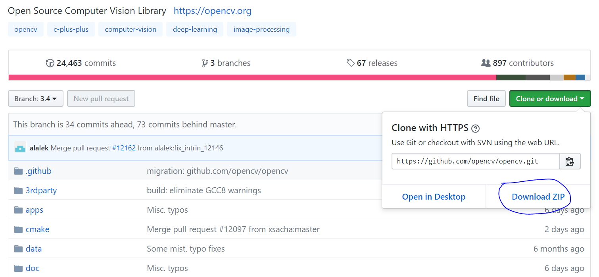The image size is (599, 277).
Task: Click the cmake folder icon
Action: click(18, 229)
